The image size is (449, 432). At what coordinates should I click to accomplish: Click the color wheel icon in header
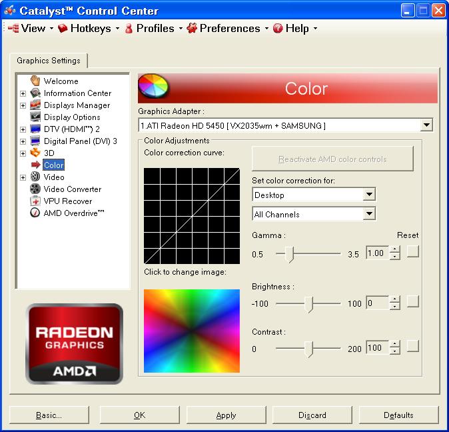click(153, 86)
